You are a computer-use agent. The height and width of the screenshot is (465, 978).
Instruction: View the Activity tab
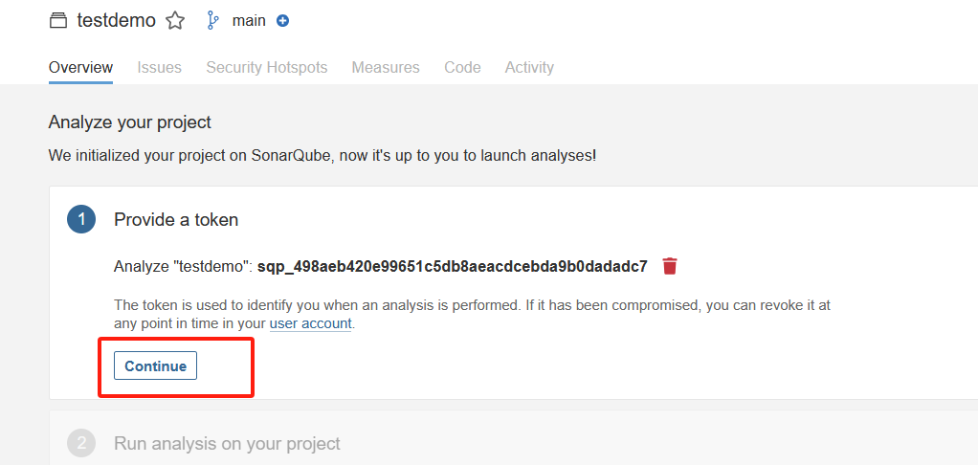529,67
